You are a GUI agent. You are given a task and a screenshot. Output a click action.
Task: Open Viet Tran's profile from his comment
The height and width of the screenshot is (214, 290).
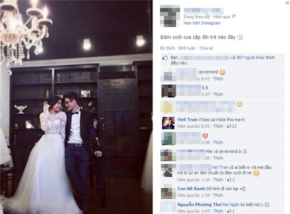coord(187,119)
